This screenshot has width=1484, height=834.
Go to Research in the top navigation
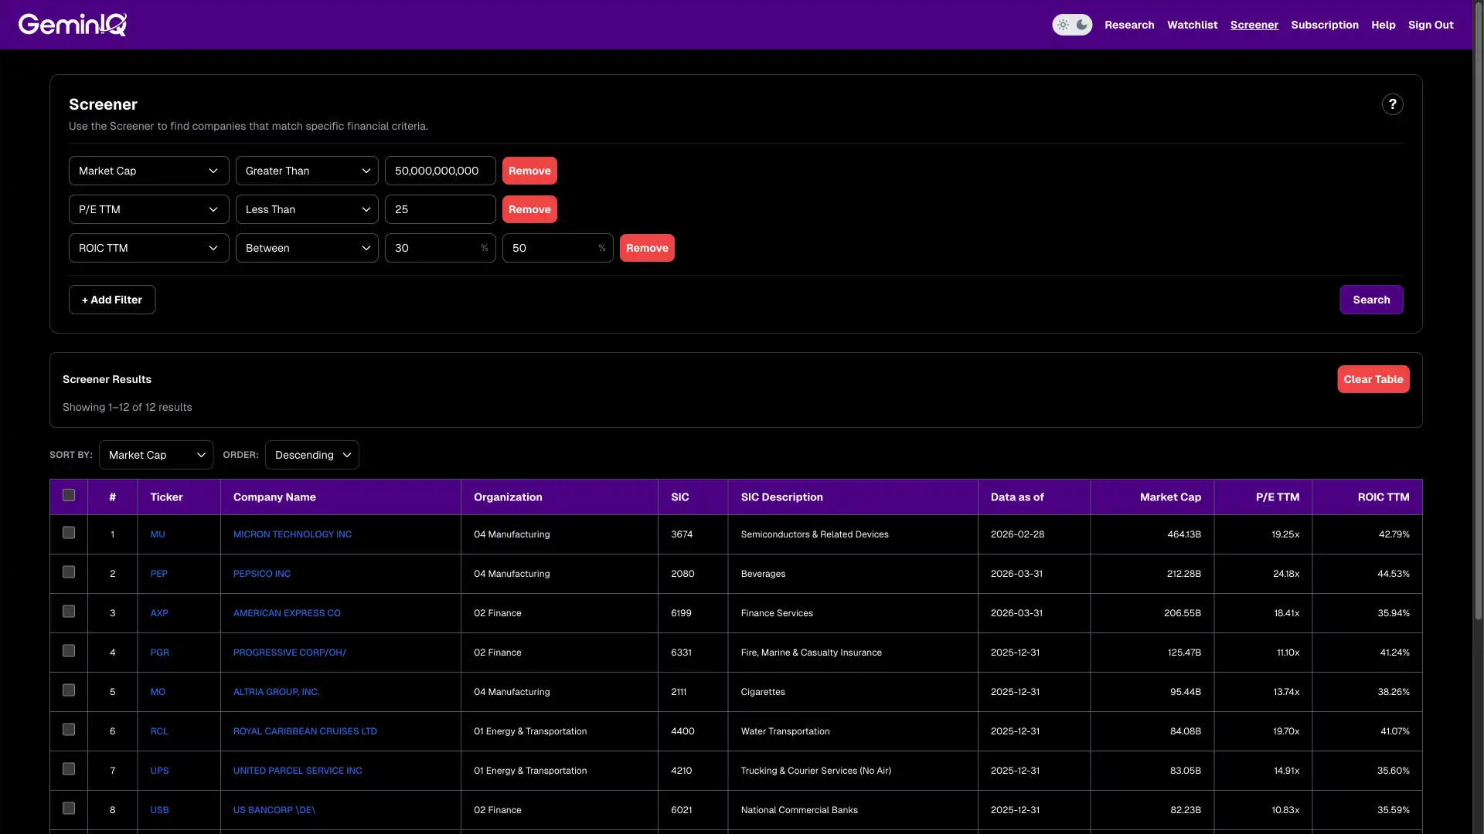click(1129, 25)
